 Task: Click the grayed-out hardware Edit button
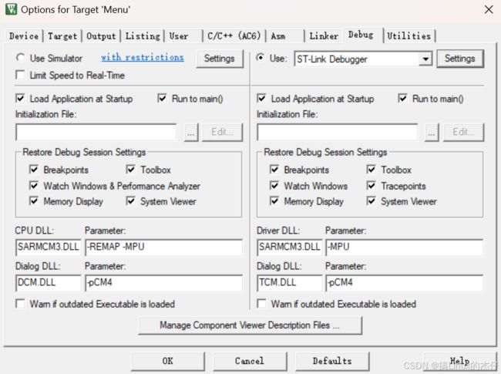pyautogui.click(x=463, y=133)
